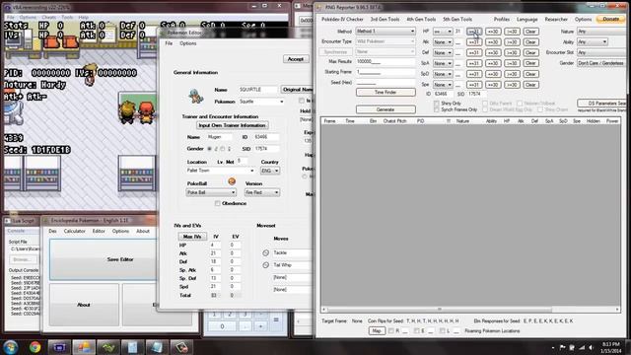Enable the Synch Frames Only checkbox
The width and height of the screenshot is (631, 355).
coord(437,109)
